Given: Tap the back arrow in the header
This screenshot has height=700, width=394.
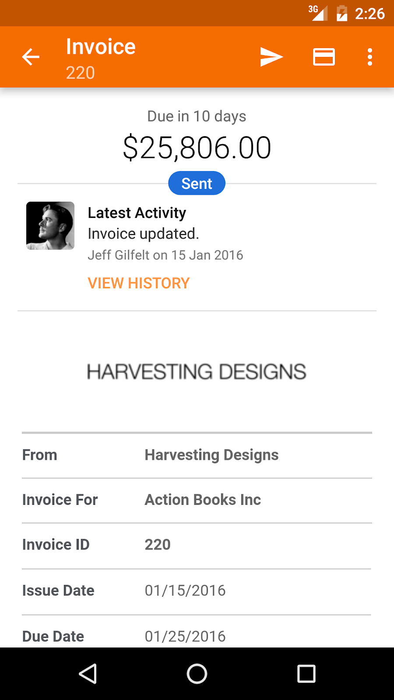Looking at the screenshot, I should click(31, 57).
